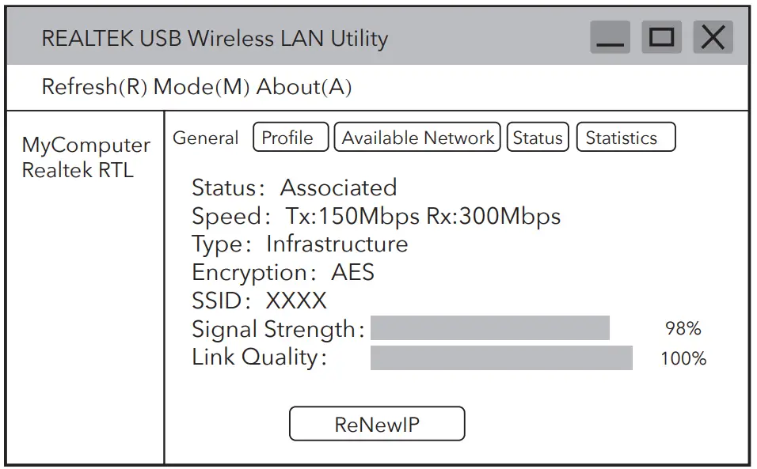
Task: Click the Signal Strength progress bar
Action: 491,326
